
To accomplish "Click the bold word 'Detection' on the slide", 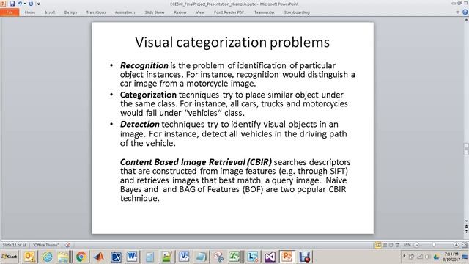I will [x=140, y=124].
